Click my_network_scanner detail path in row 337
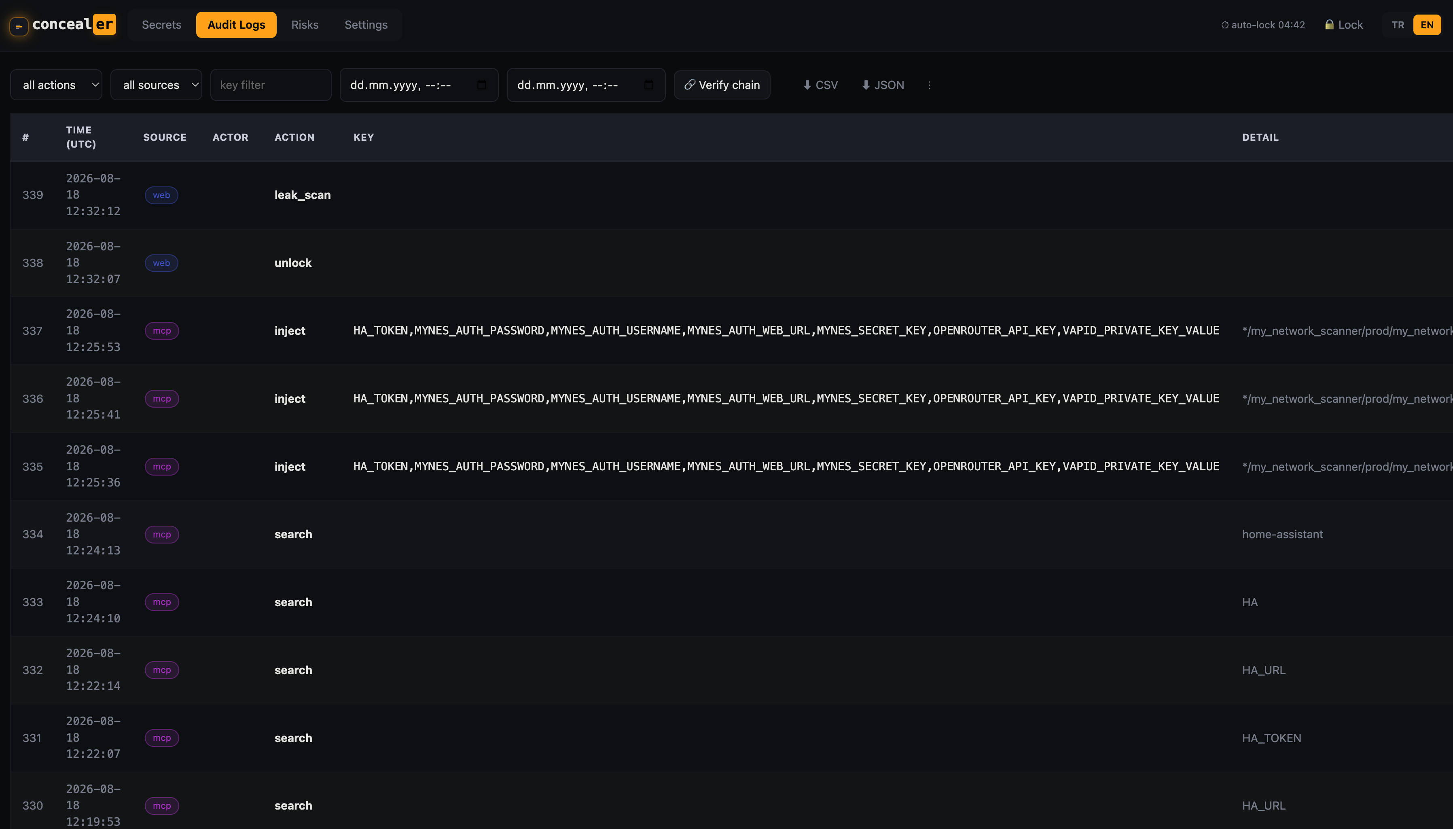Screen dimensions: 1453x829 (x=1347, y=331)
